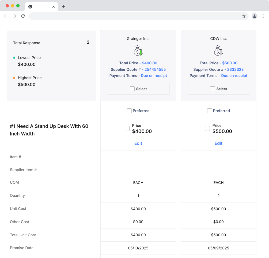Screen dimensions: 269x258
Task: Click the orange dot beside Highest Price
Action: coord(14,78)
